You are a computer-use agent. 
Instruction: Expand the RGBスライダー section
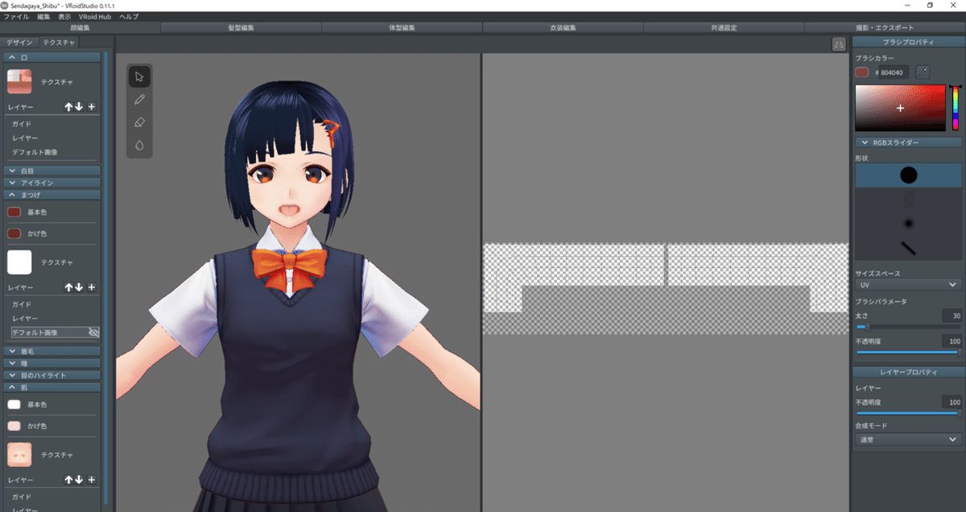pyautogui.click(x=908, y=142)
